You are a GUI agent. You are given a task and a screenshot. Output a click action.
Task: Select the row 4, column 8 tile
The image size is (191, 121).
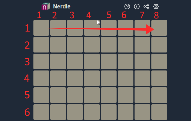(x=159, y=78)
